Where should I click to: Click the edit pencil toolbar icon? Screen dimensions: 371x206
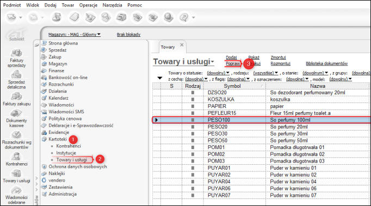[x=90, y=17]
